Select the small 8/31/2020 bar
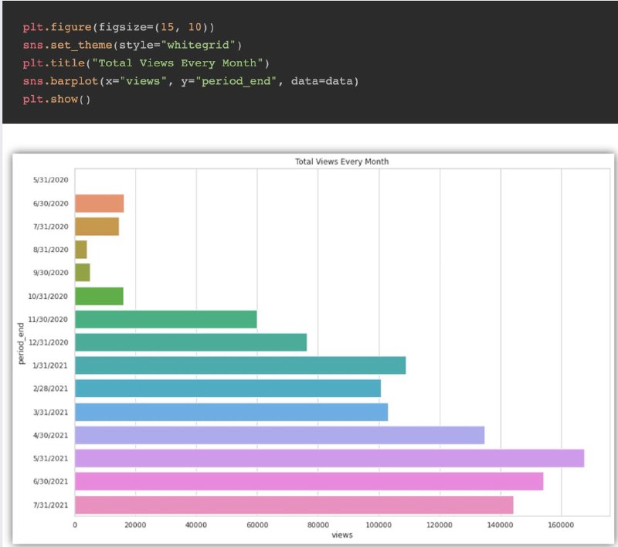618x547 pixels. coord(81,250)
